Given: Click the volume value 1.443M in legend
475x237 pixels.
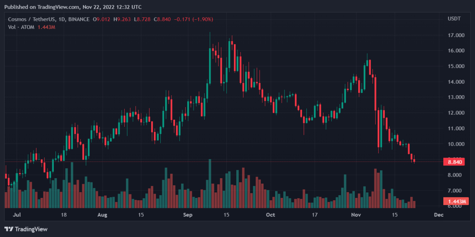Looking at the screenshot, I should [46, 27].
